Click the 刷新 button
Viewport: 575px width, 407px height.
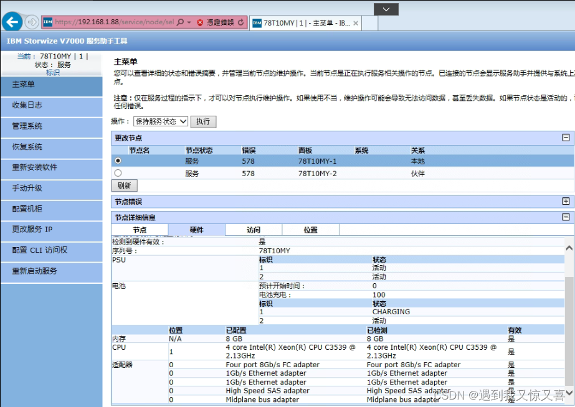pos(123,185)
